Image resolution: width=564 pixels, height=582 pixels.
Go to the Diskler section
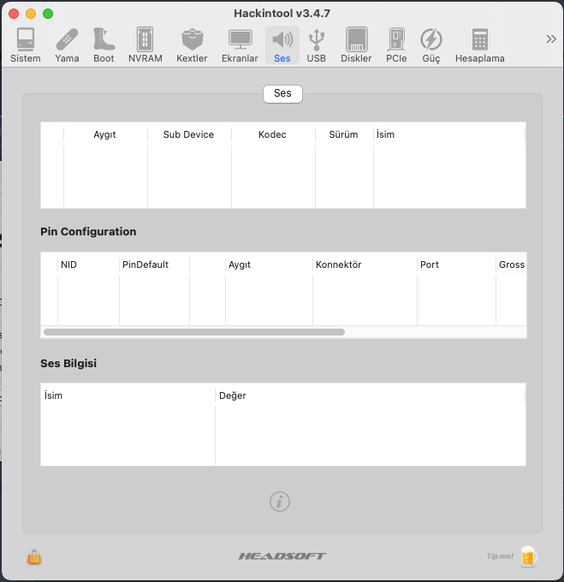[356, 45]
